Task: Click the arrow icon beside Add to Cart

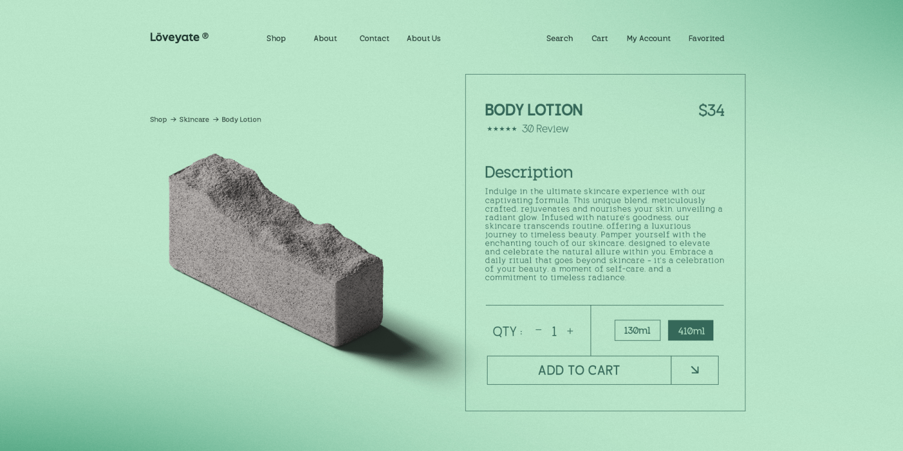Action: (x=695, y=370)
